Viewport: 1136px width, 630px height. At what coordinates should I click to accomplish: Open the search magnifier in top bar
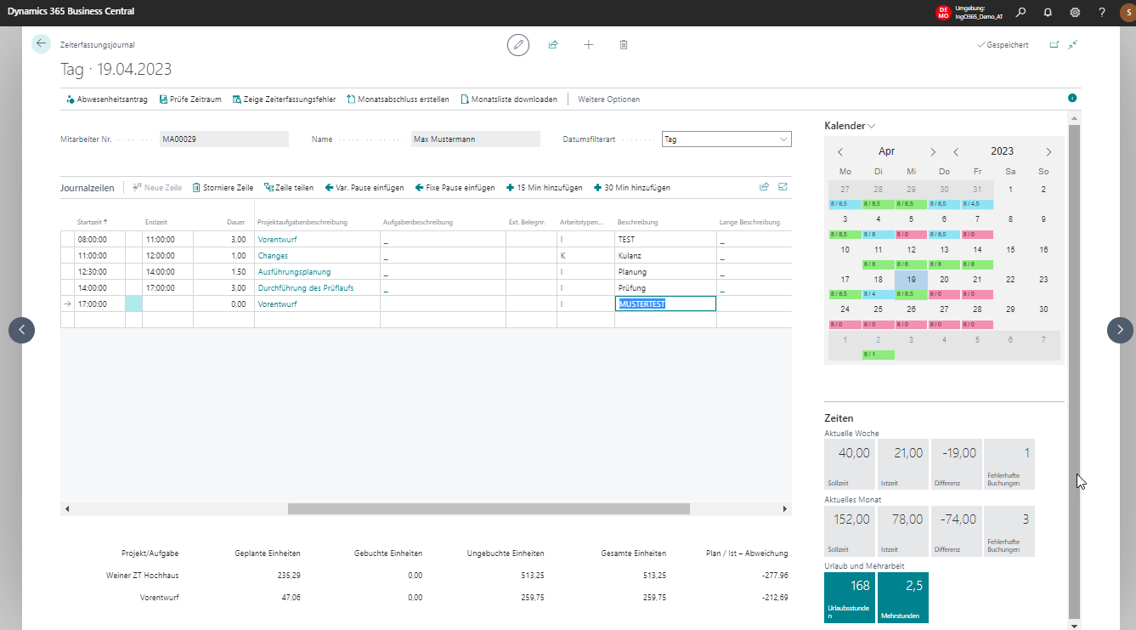coord(1021,12)
